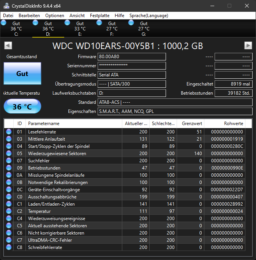
Task: Click status orb of Start/Stopp-Zyklen row
Action: point(9,146)
